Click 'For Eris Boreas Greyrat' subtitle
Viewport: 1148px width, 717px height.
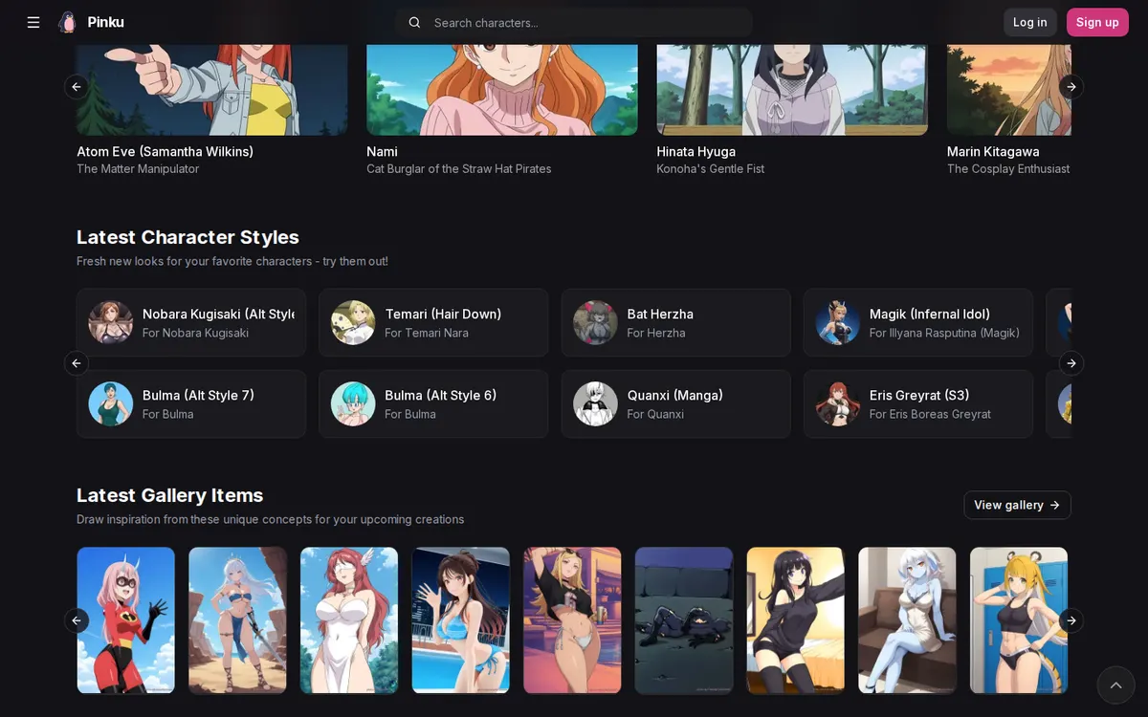click(x=930, y=414)
